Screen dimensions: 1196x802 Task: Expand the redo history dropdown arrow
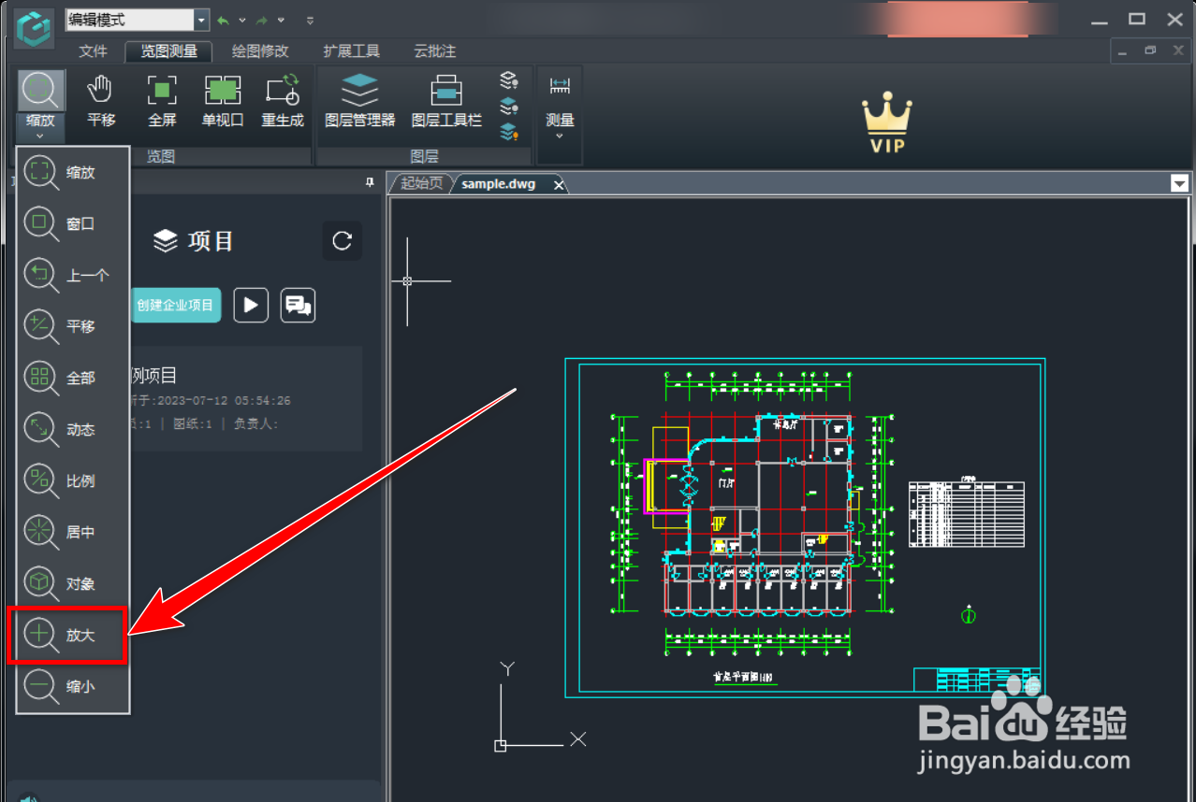coord(281,20)
